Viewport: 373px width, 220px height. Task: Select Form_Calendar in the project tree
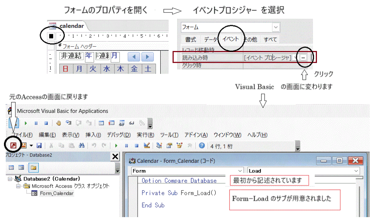point(56,193)
